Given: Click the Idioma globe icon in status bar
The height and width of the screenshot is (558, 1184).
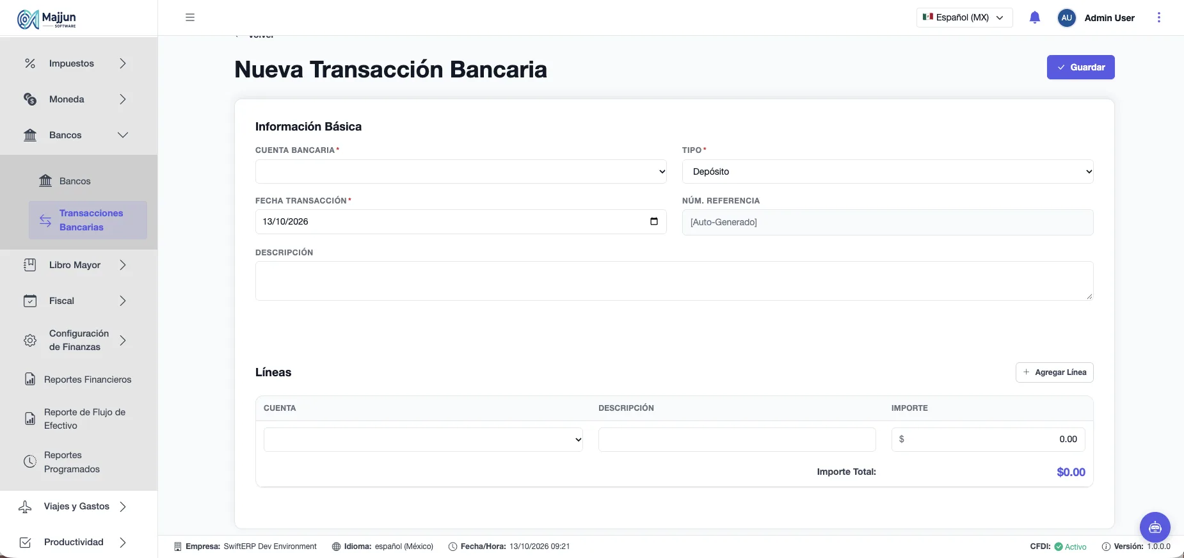Looking at the screenshot, I should click(x=336, y=546).
